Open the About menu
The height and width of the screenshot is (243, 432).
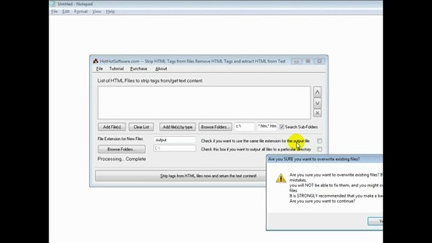point(161,69)
